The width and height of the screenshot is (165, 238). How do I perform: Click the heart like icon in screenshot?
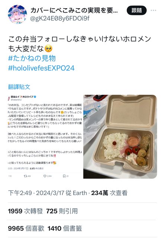[x=45, y=176]
